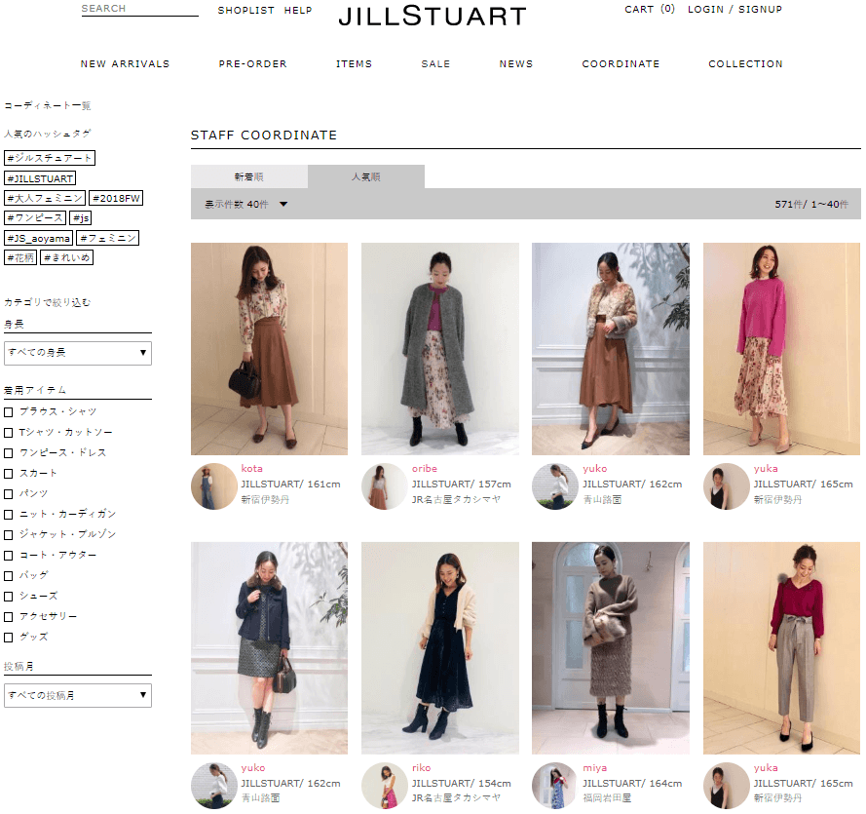Switch to the 新着順 tab

click(x=248, y=177)
